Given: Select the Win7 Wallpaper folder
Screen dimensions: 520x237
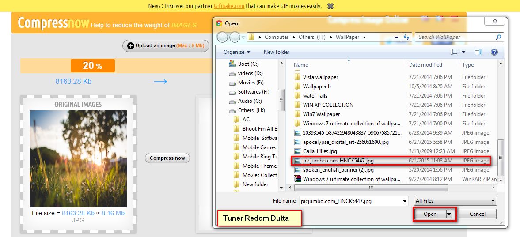Looking at the screenshot, I should [317, 114].
